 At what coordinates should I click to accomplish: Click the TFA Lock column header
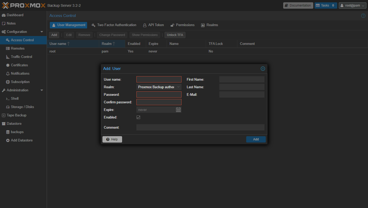(x=221, y=44)
